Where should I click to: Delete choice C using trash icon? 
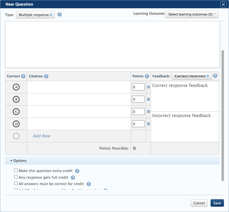point(149,112)
